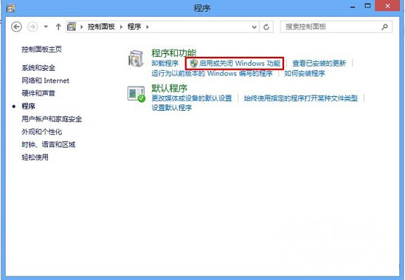Click 更改媒体或设备的默认设置 link
The width and height of the screenshot is (405, 280).
tap(192, 98)
